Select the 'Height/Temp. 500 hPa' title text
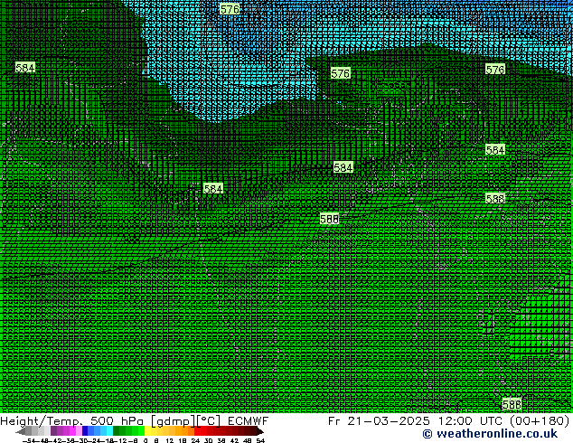 pyautogui.click(x=72, y=421)
